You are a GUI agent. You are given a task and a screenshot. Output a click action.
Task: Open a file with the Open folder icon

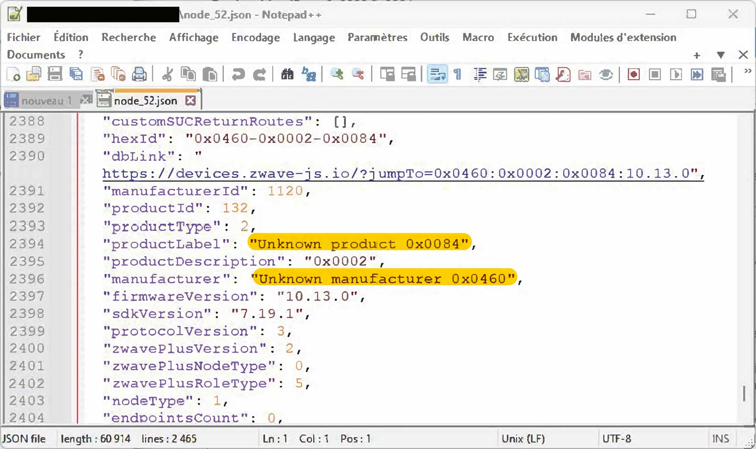[x=34, y=74]
